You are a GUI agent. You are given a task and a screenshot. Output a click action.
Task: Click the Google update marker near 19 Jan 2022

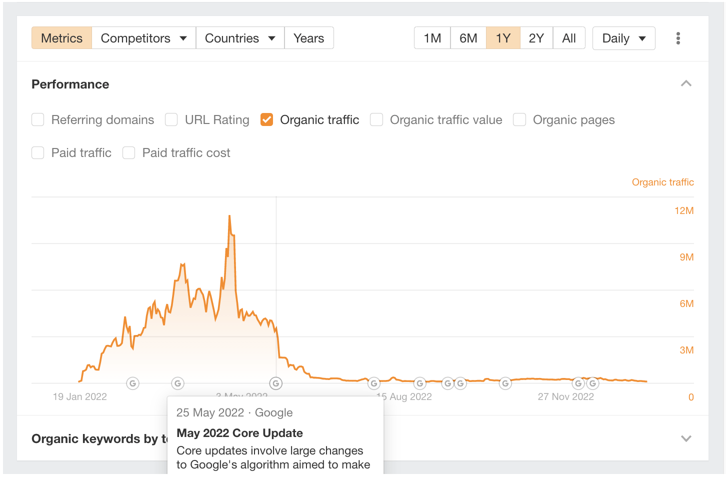[132, 383]
